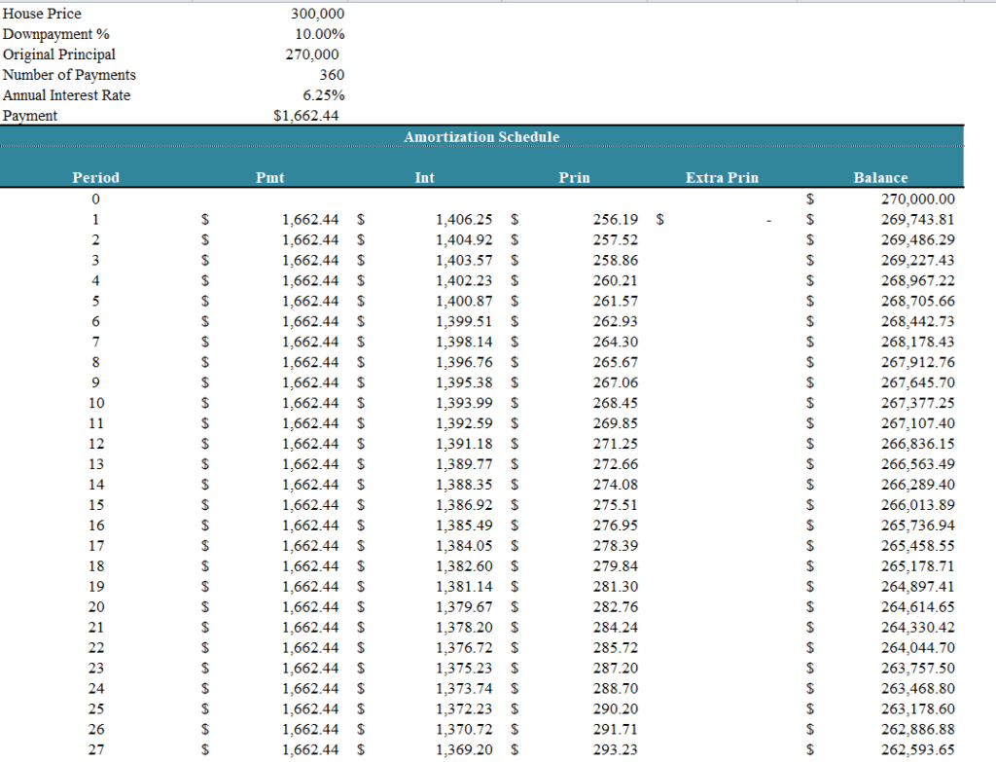Viewport: 996px width, 762px height.
Task: Click principal value 260.21
Action: pyautogui.click(x=616, y=280)
